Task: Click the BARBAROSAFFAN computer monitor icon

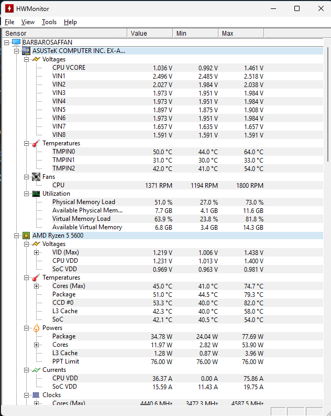Action: coord(16,42)
